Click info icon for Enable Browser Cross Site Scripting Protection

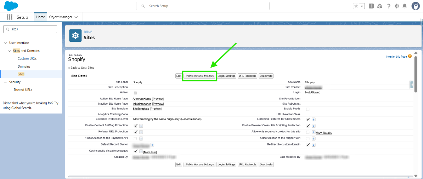[x=314, y=126]
